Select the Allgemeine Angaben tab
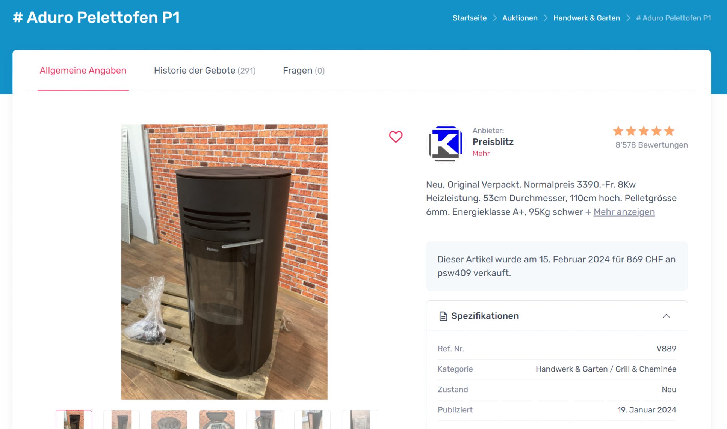This screenshot has height=429, width=727. pos(83,71)
